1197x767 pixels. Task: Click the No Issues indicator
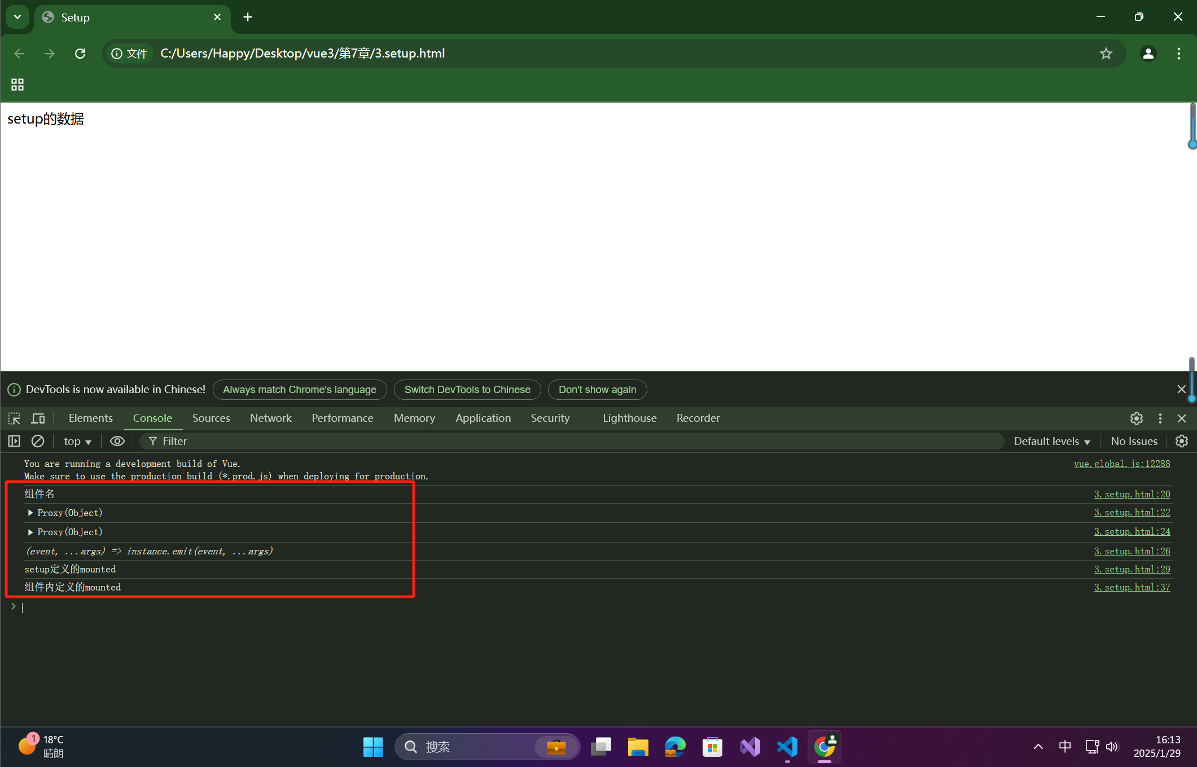tap(1134, 442)
